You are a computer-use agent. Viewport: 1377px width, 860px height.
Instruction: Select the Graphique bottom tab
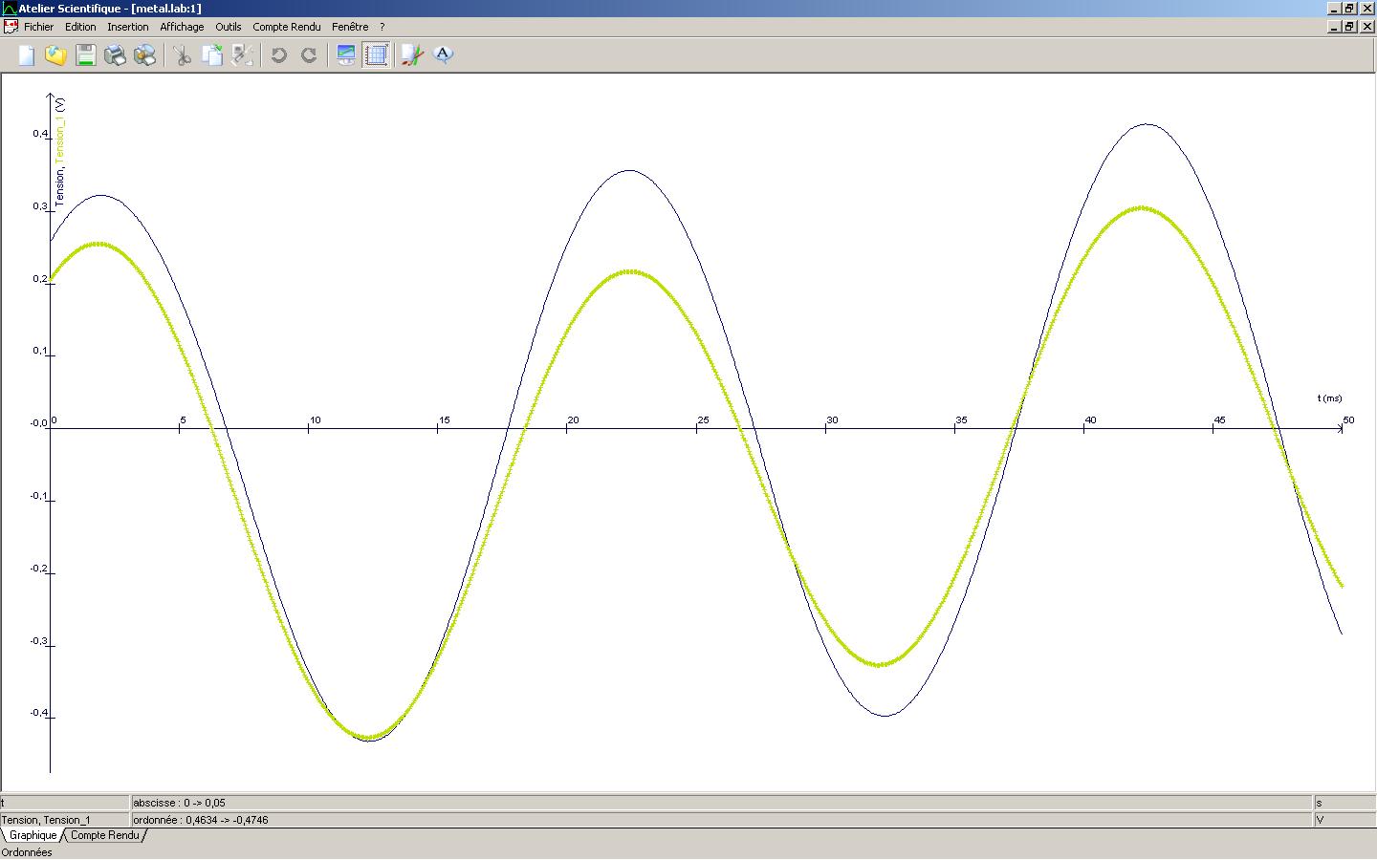pyautogui.click(x=33, y=835)
